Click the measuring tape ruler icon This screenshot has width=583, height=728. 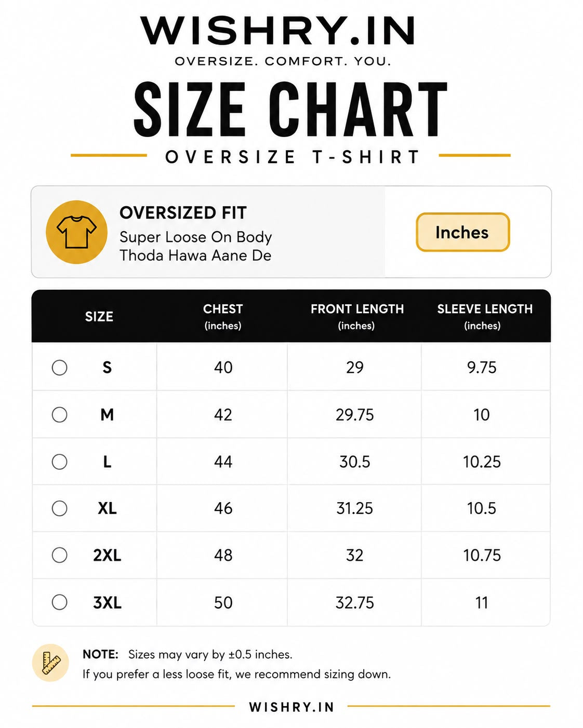pos(50,663)
